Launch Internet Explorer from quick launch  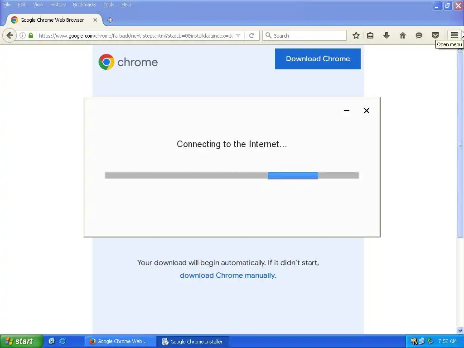coord(63,341)
